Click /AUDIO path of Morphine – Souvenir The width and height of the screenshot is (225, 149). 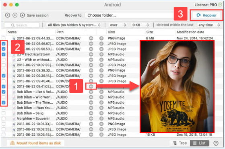62,118
